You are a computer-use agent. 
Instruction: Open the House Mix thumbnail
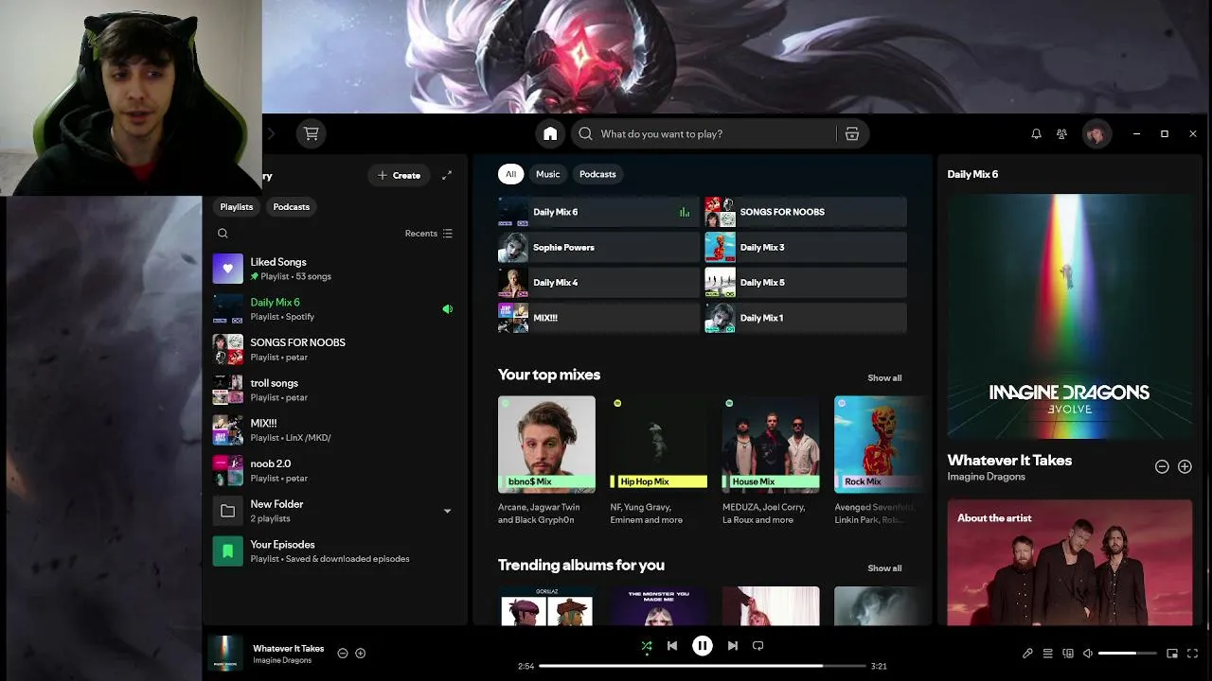coord(771,445)
